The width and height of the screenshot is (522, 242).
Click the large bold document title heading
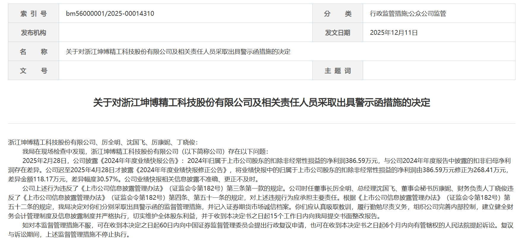click(x=262, y=103)
